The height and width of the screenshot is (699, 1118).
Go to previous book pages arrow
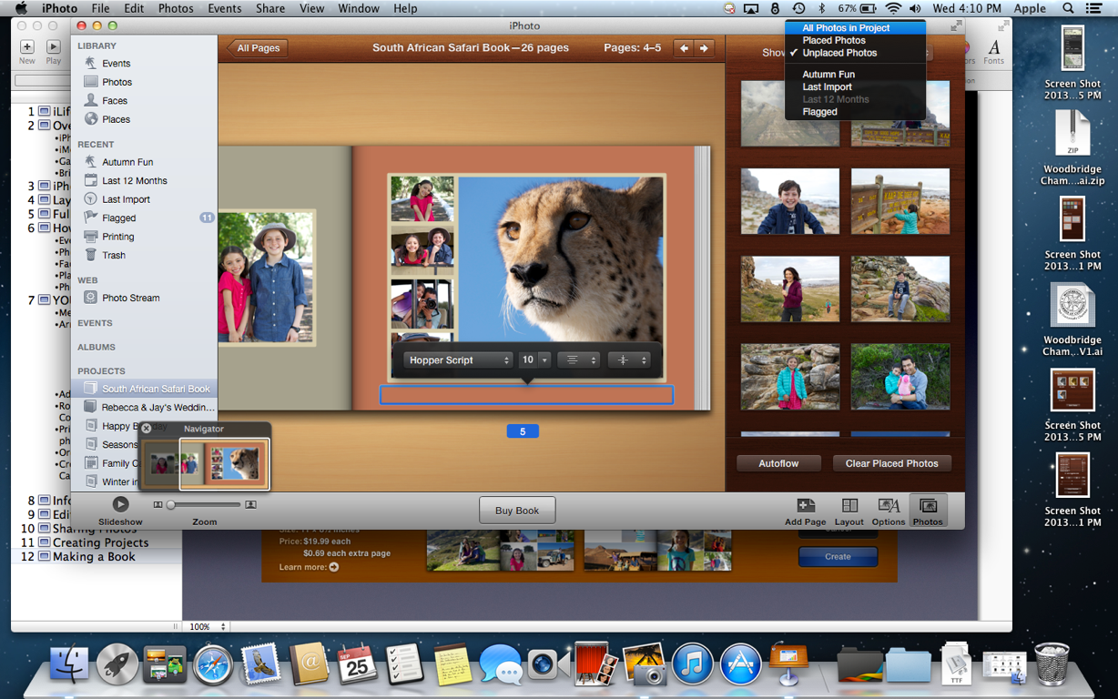[x=684, y=48]
